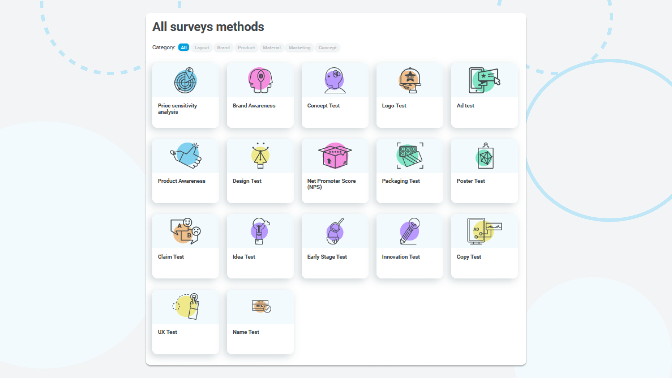Screen dimensions: 672x378
Task: Click the Ad test tablet icon
Action: (x=484, y=80)
